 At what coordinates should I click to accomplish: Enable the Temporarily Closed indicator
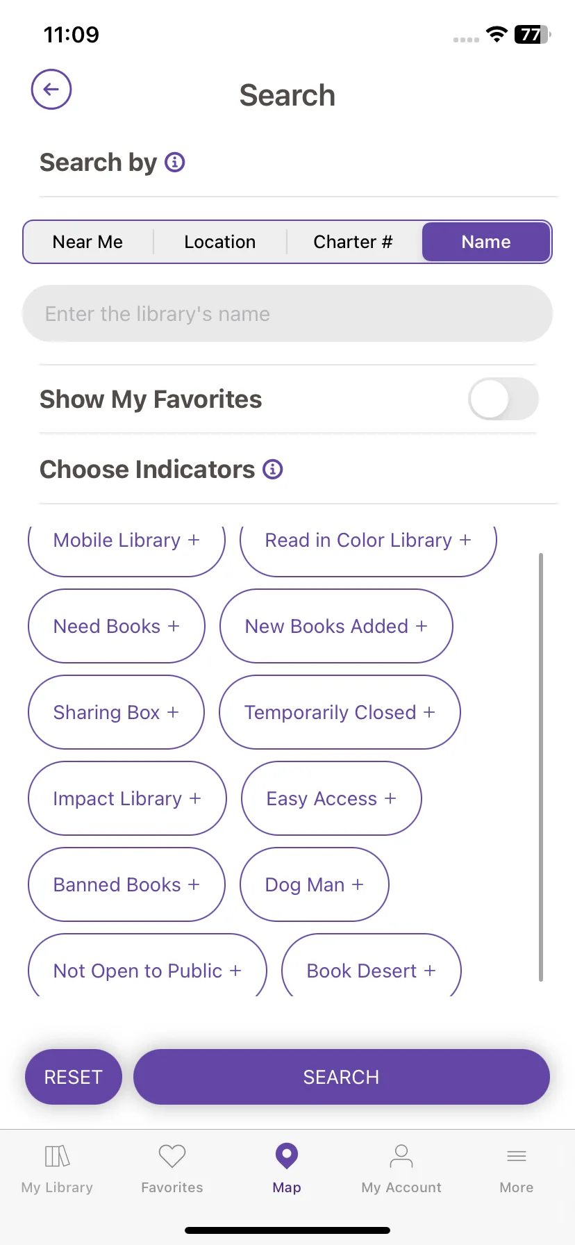(340, 712)
